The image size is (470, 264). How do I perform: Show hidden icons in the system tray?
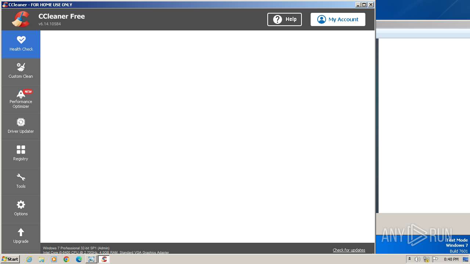coord(409,259)
